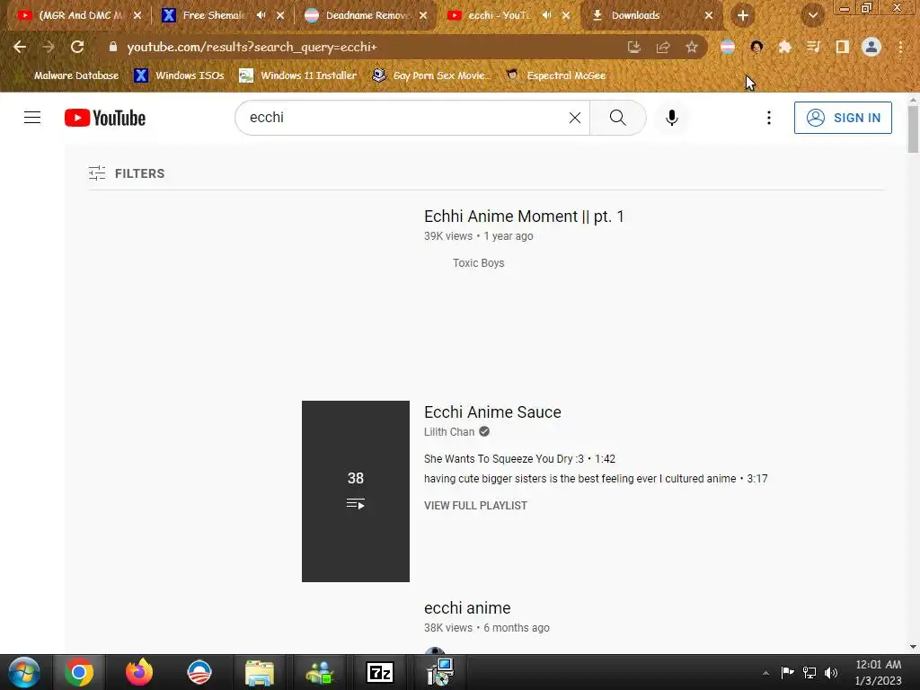The height and width of the screenshot is (690, 920).
Task: Open the file explorer folder in taskbar
Action: point(260,672)
